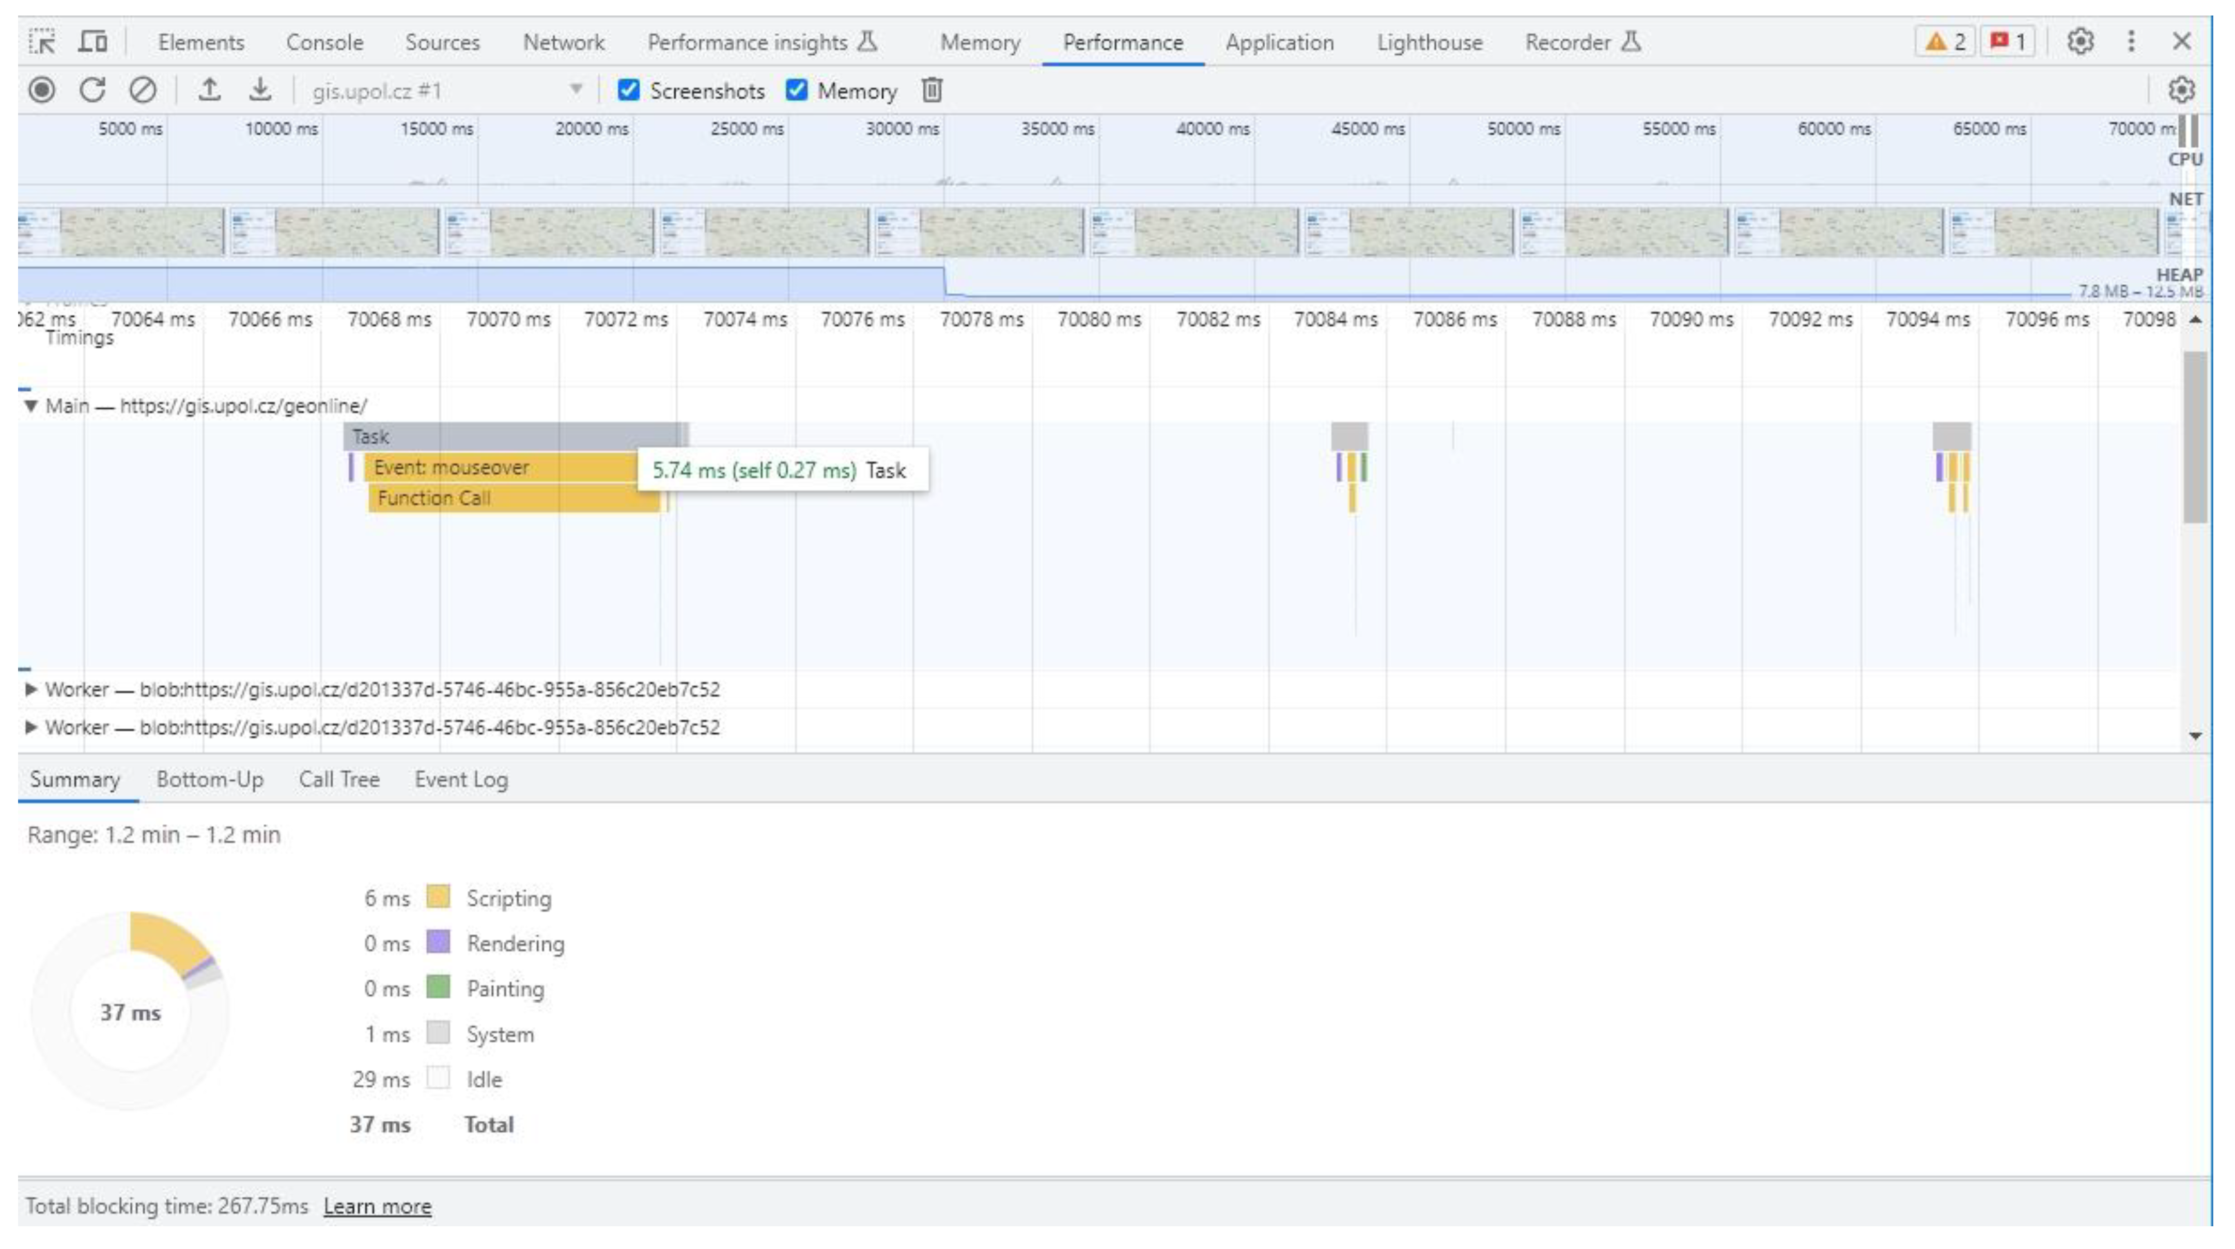Viewport: 2235px width, 1249px height.
Task: Click Collect garbage trash icon
Action: (932, 90)
